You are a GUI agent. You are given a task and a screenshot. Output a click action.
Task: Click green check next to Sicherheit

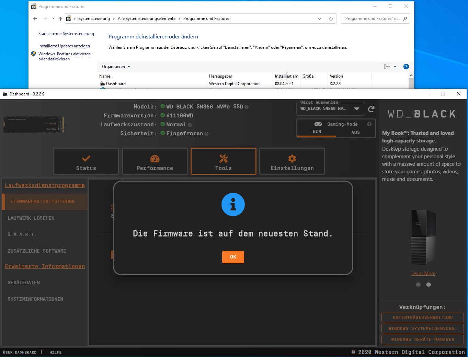click(x=163, y=133)
